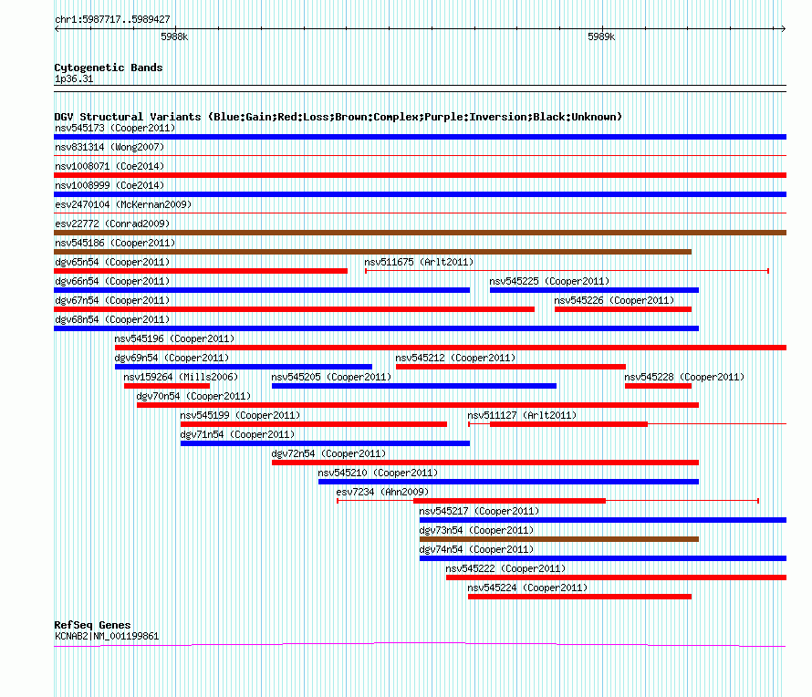
Task: Click the nsv545228 (Cooper2011) red bar
Action: 658,386
